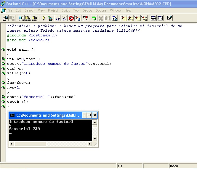Click the gutter marker beside fac=fac*n
Viewport: 197px width, 169px height.
[x=3, y=83]
